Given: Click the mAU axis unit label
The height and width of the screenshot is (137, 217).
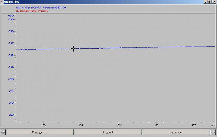Looking at the screenshot, I should tap(11, 16).
